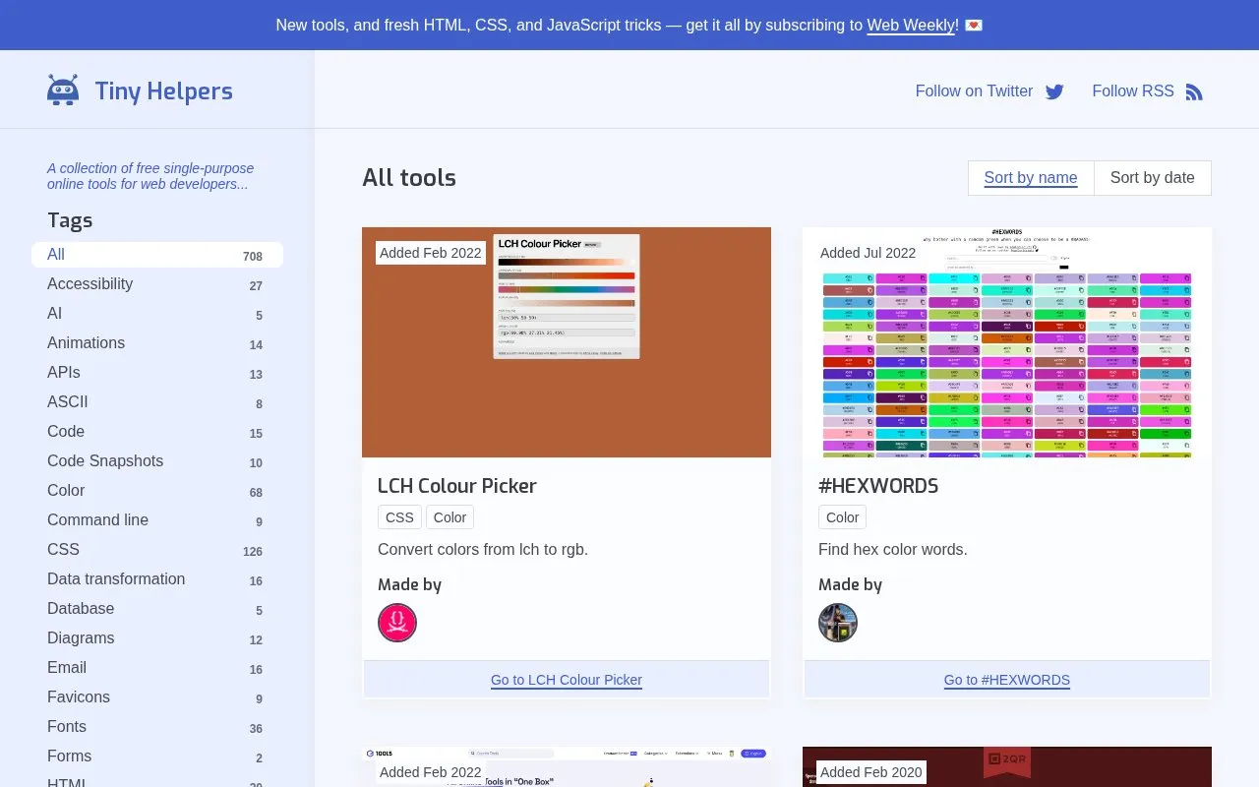Go to LCH Colour Picker link
This screenshot has width=1259, height=787.
coord(567,680)
